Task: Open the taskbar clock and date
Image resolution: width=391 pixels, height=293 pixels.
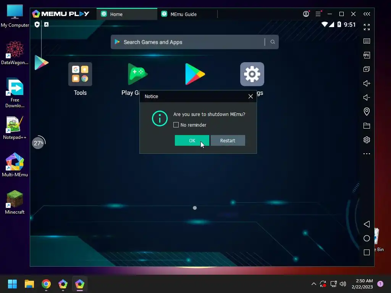Action: click(x=362, y=284)
